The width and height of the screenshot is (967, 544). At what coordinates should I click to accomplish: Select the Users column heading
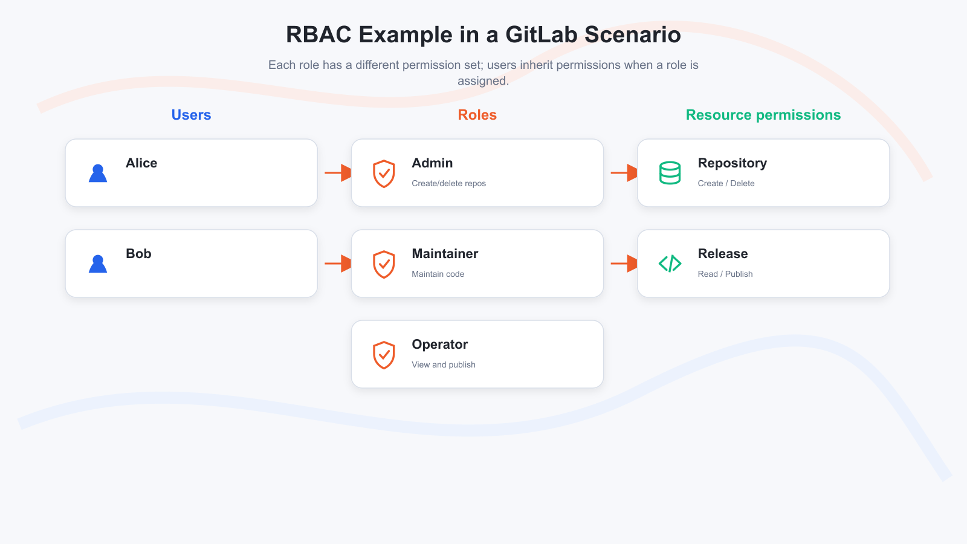tap(191, 115)
